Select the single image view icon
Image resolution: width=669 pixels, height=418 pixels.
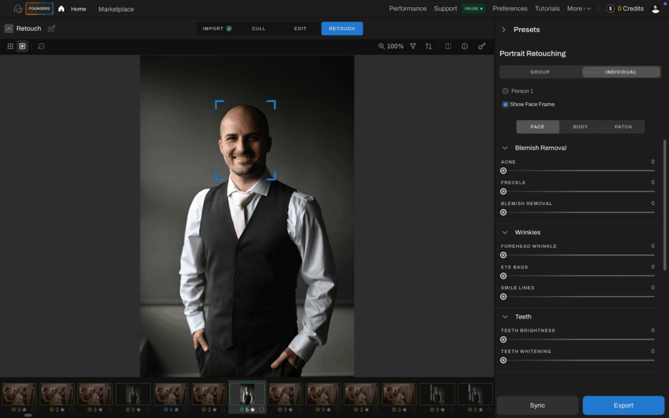tap(23, 46)
